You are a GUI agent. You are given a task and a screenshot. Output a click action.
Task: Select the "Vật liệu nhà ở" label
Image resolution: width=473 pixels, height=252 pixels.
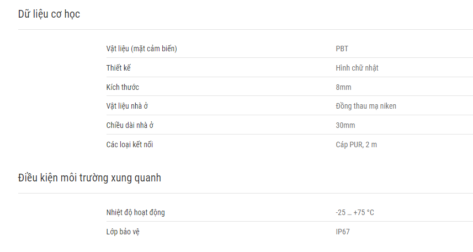click(127, 106)
